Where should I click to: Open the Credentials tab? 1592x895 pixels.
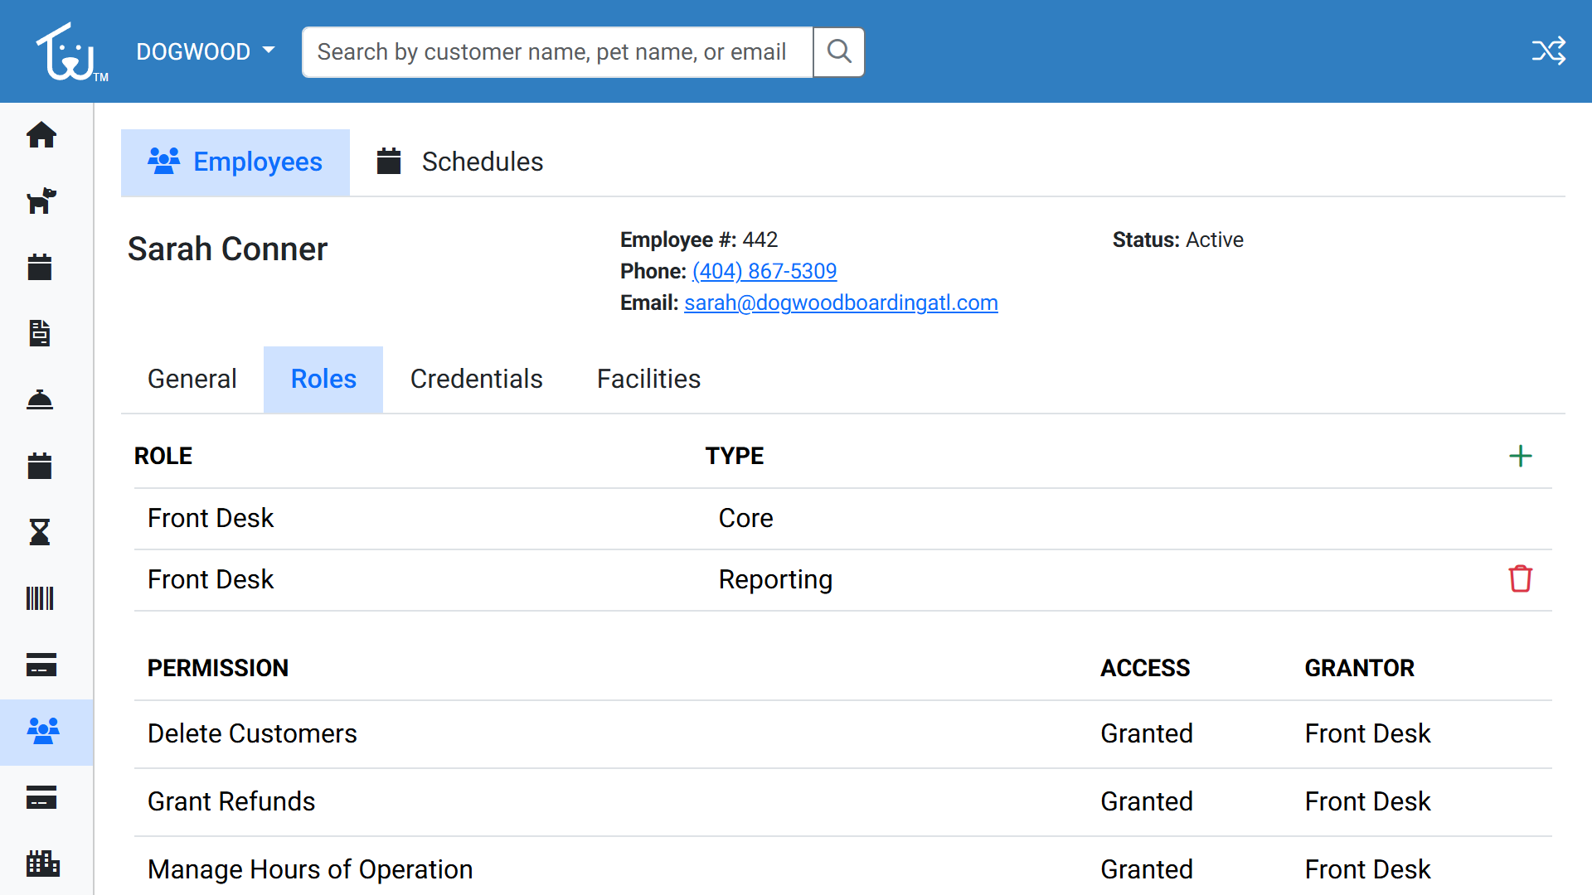(476, 379)
